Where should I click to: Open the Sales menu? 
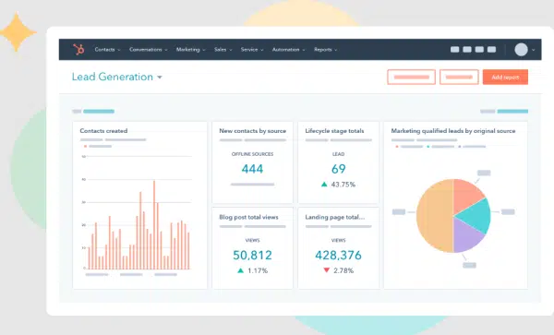click(223, 50)
